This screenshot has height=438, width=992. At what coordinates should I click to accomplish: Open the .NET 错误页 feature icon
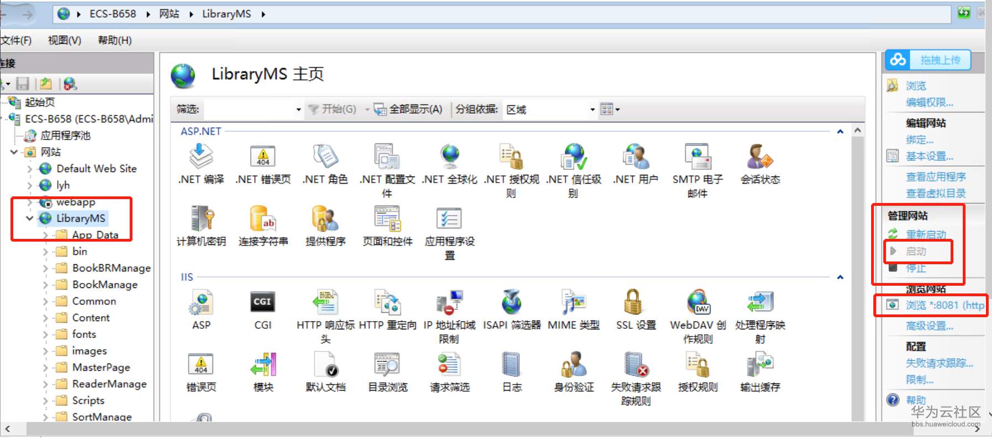click(263, 156)
